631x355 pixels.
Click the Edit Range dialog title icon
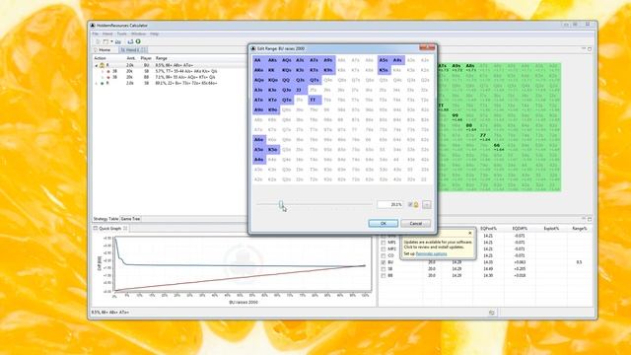coord(253,48)
